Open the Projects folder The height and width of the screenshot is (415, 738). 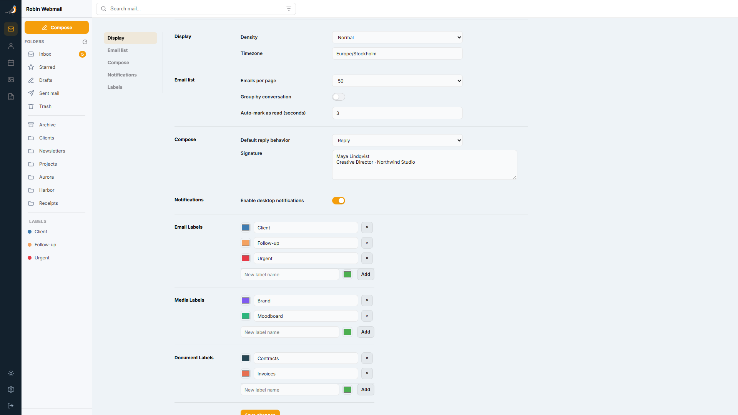(x=57, y=164)
